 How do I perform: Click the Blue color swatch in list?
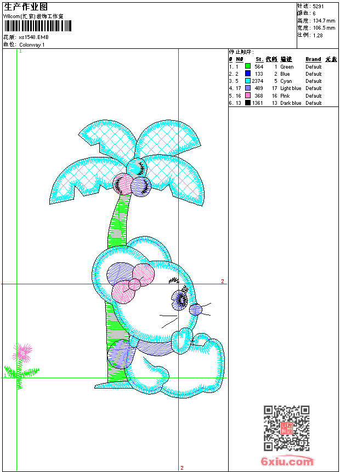(248, 74)
